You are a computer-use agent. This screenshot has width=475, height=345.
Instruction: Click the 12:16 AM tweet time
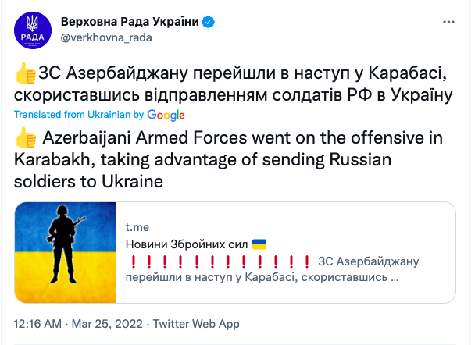point(36,323)
